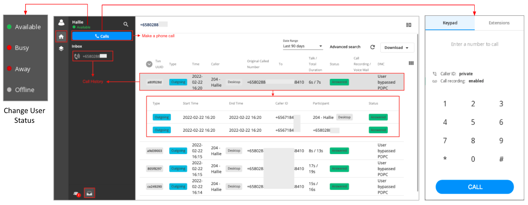528x205 pixels.
Task: Open the Download dropdown button
Action: 397,48
